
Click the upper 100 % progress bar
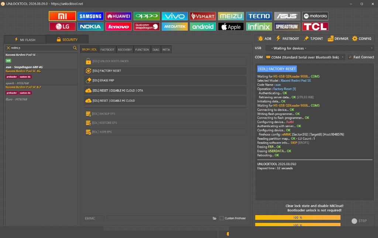tap(298, 217)
